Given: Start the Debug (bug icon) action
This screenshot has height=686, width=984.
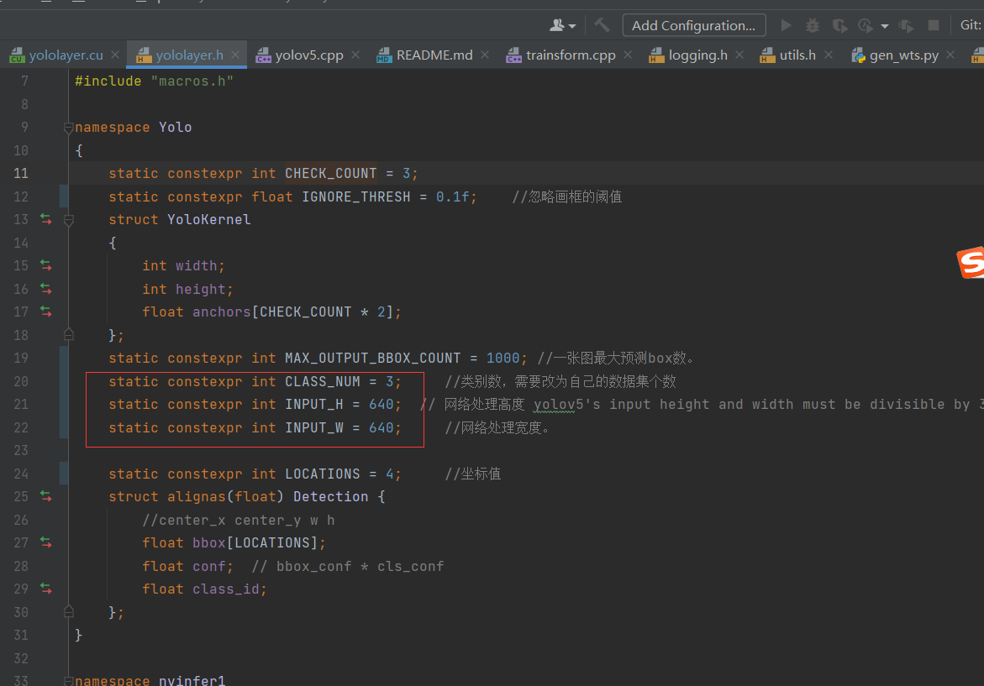Looking at the screenshot, I should pyautogui.click(x=813, y=25).
